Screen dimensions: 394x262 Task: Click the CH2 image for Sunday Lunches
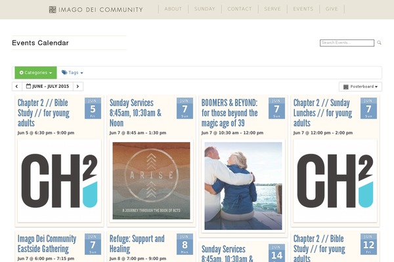[x=335, y=181]
